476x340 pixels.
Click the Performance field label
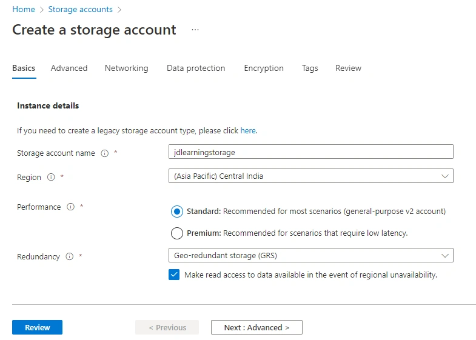39,207
